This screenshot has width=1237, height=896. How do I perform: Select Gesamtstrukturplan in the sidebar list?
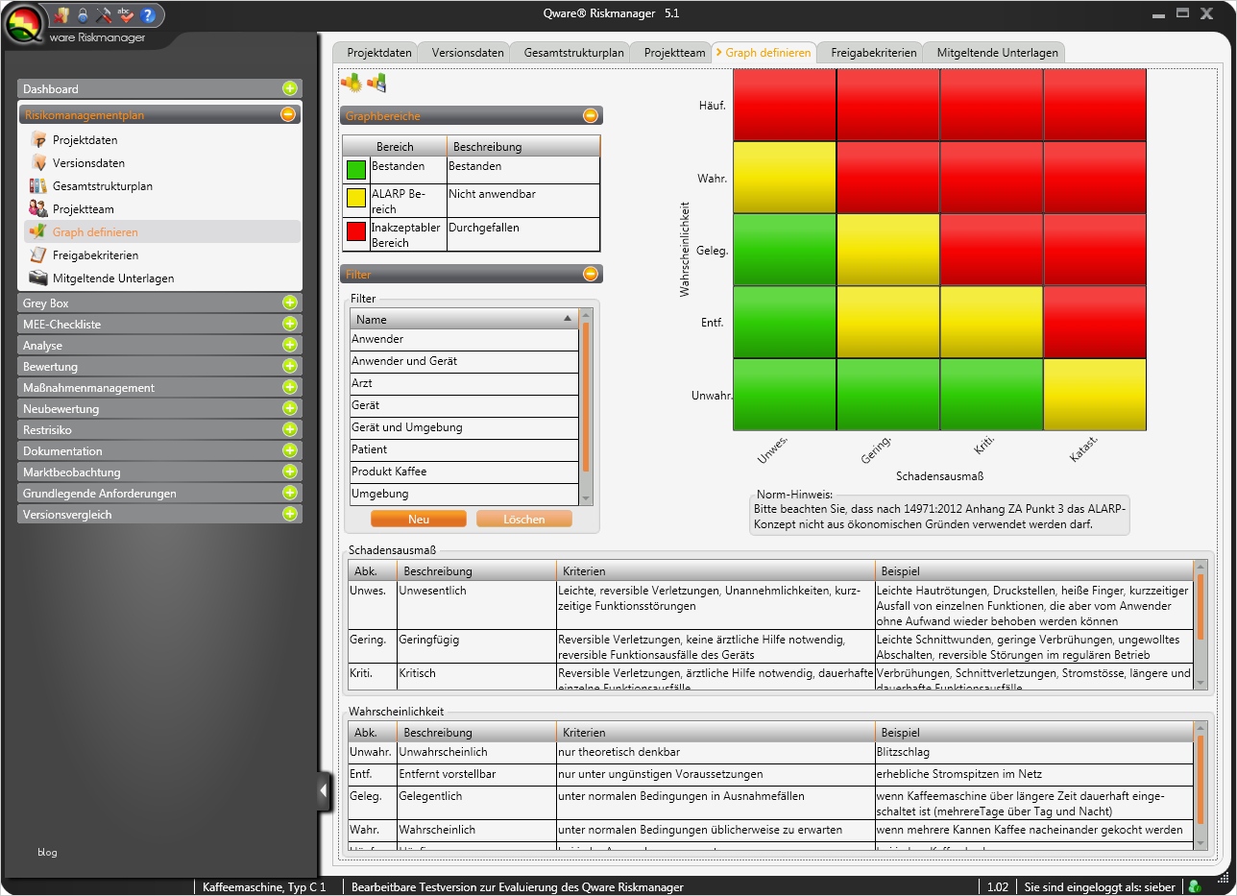click(x=162, y=186)
